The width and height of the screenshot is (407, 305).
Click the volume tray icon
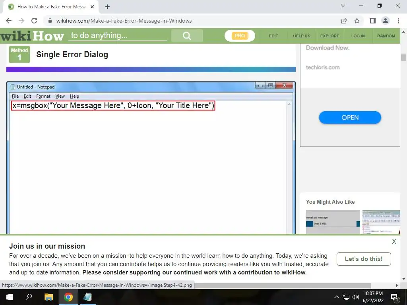(x=356, y=297)
